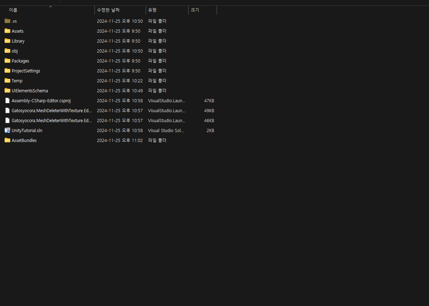Screen dimensions: 429x306
Task: Click the obj folder icon
Action: pyautogui.click(x=7, y=51)
